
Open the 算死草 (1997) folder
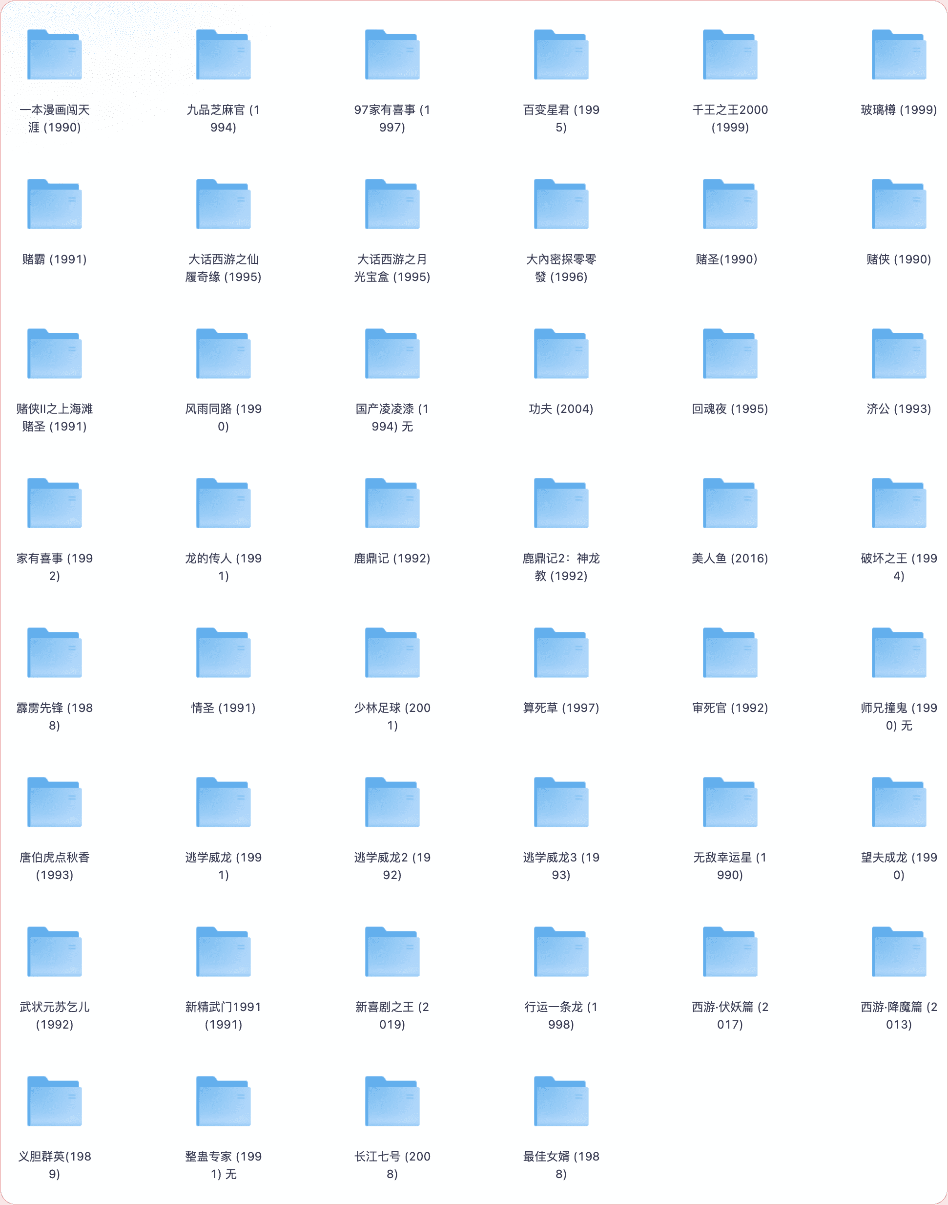(x=561, y=652)
